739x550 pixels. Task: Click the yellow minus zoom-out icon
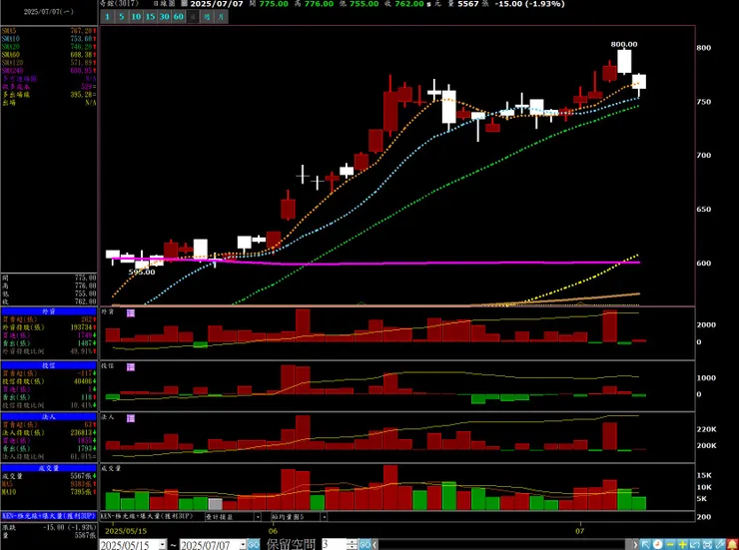(670, 544)
